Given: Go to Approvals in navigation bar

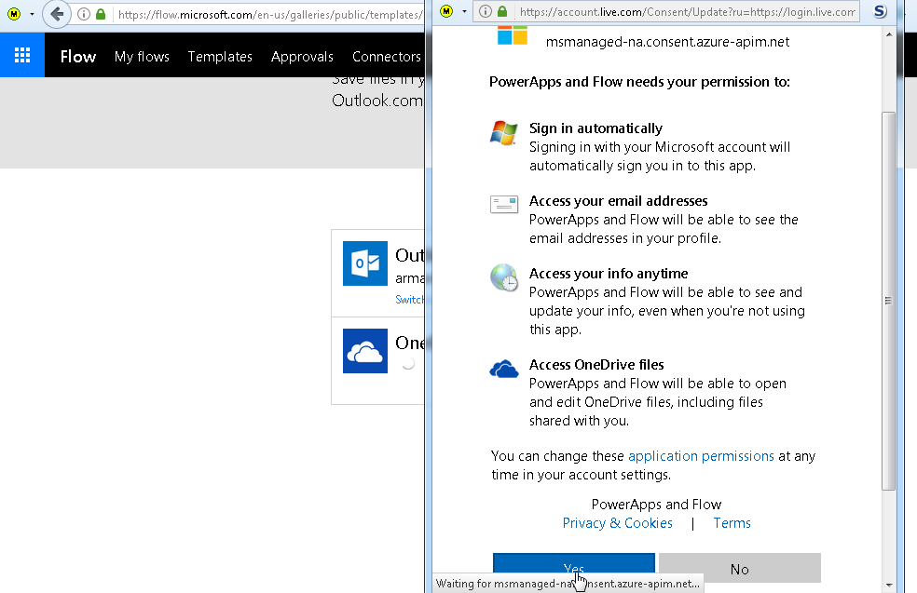Looking at the screenshot, I should tap(302, 57).
